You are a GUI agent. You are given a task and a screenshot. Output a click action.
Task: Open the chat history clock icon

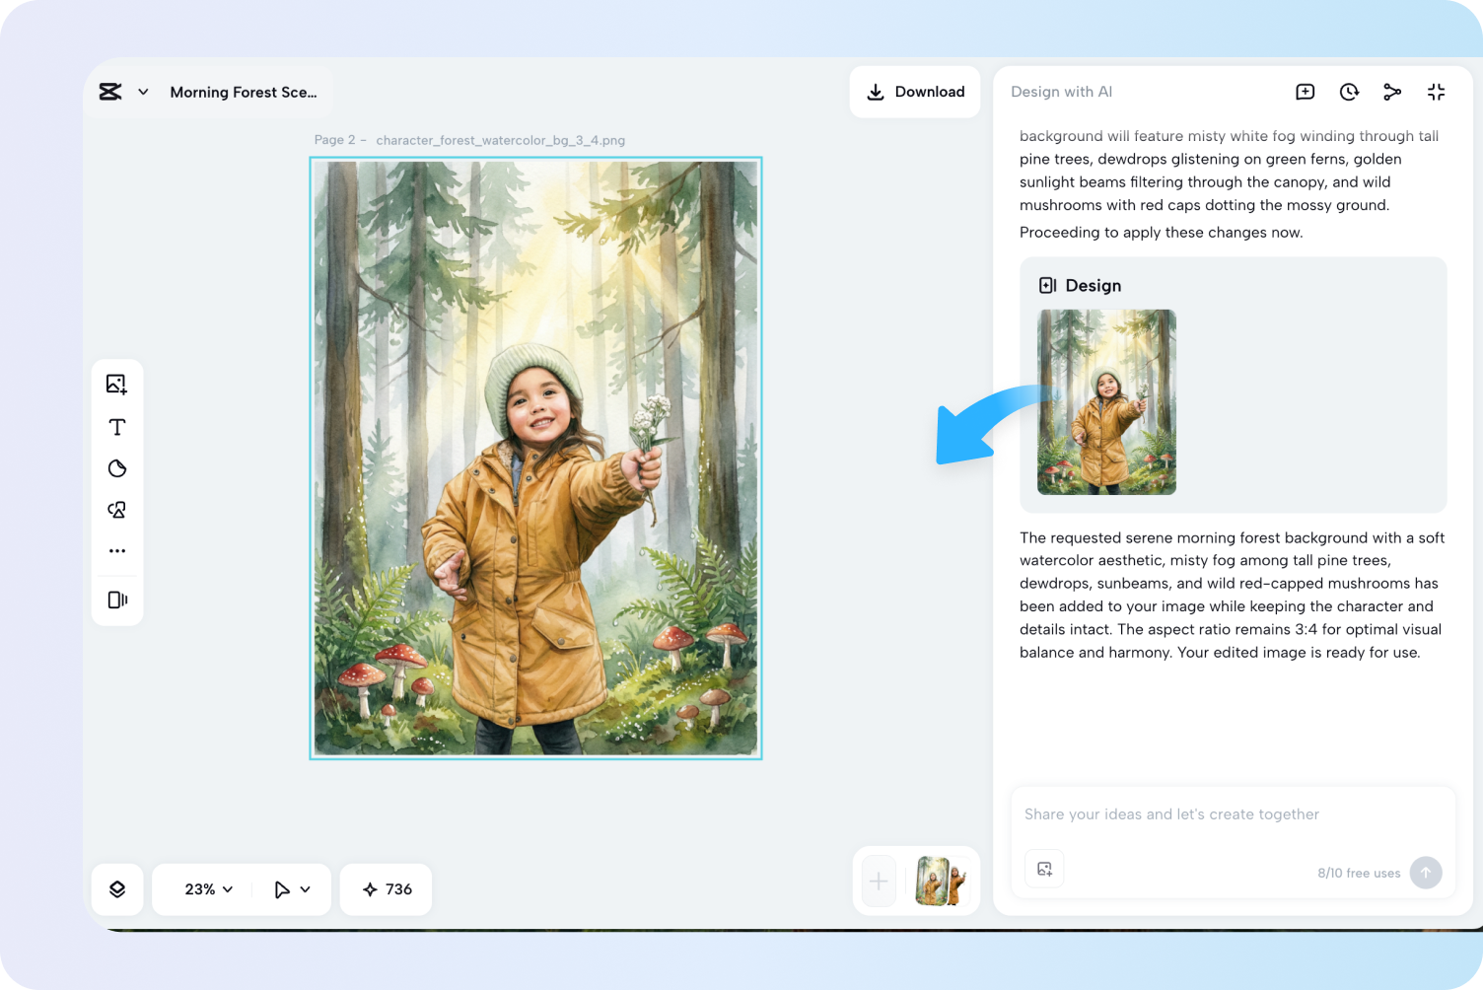click(x=1349, y=92)
